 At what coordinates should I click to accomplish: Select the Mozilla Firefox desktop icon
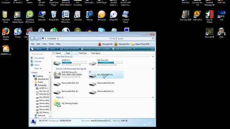pyautogui.click(x=6, y=34)
